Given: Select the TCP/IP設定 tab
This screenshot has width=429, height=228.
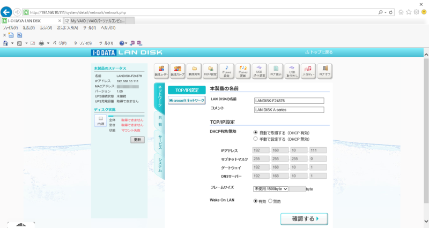Looking at the screenshot, I should tap(187, 90).
